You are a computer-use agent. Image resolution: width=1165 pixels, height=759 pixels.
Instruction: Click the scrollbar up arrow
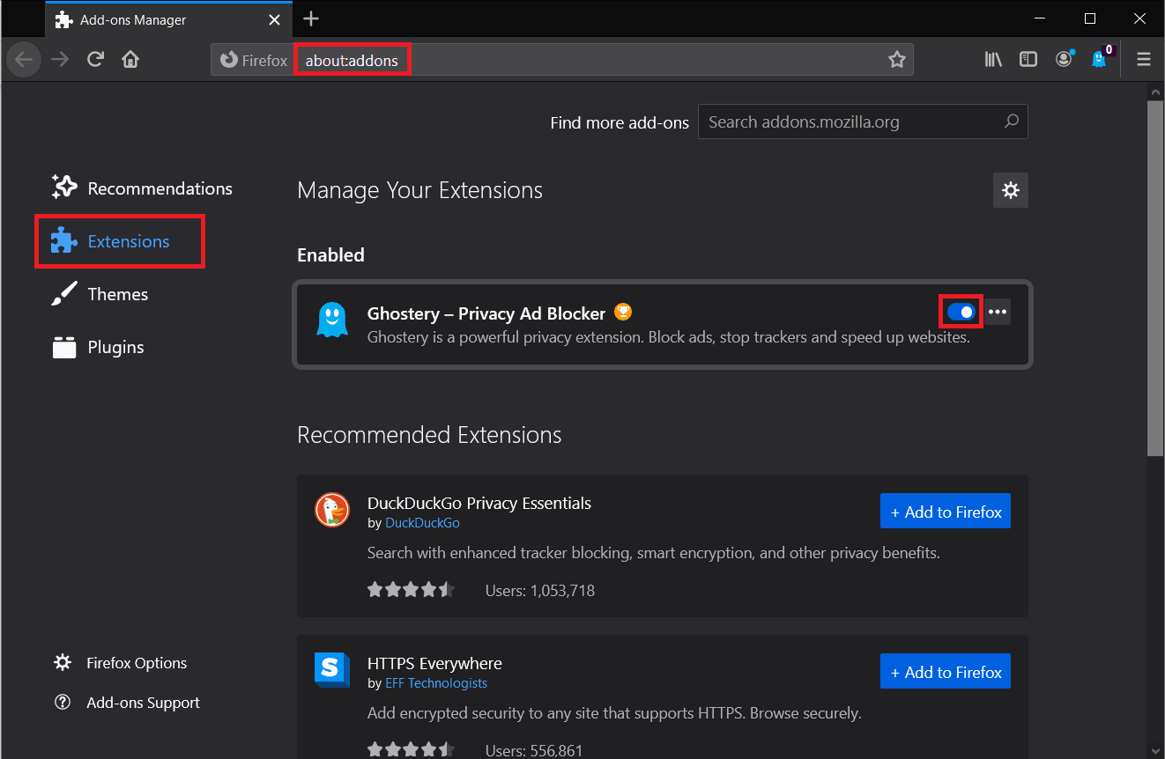click(1155, 92)
